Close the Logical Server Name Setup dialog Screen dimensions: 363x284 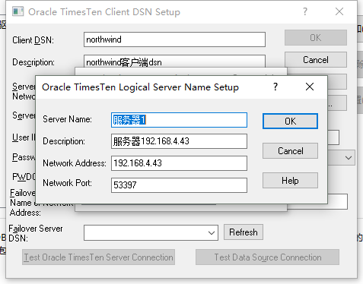[310, 87]
